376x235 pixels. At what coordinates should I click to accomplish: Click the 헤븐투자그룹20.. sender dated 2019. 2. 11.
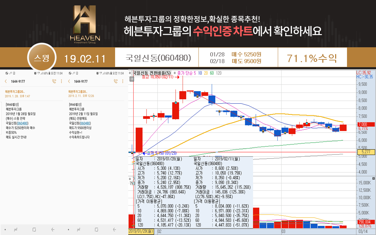pos(78,92)
